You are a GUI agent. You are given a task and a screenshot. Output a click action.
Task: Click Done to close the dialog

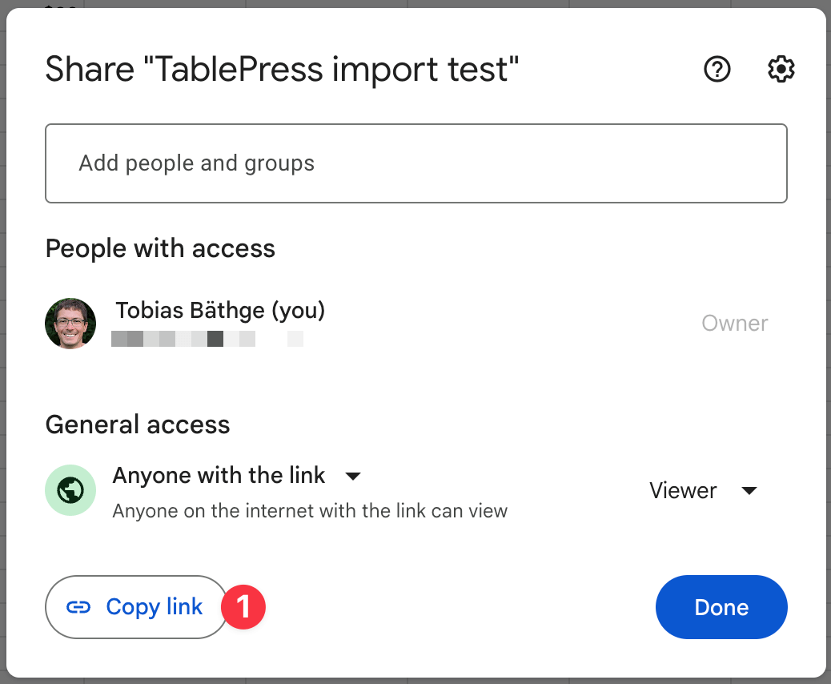tap(721, 607)
